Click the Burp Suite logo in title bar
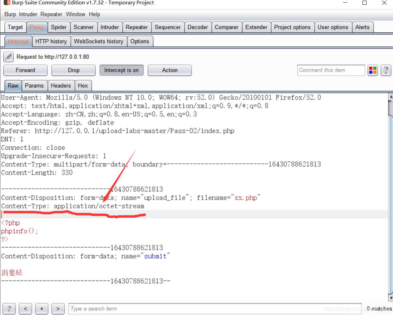 coord(7,3)
